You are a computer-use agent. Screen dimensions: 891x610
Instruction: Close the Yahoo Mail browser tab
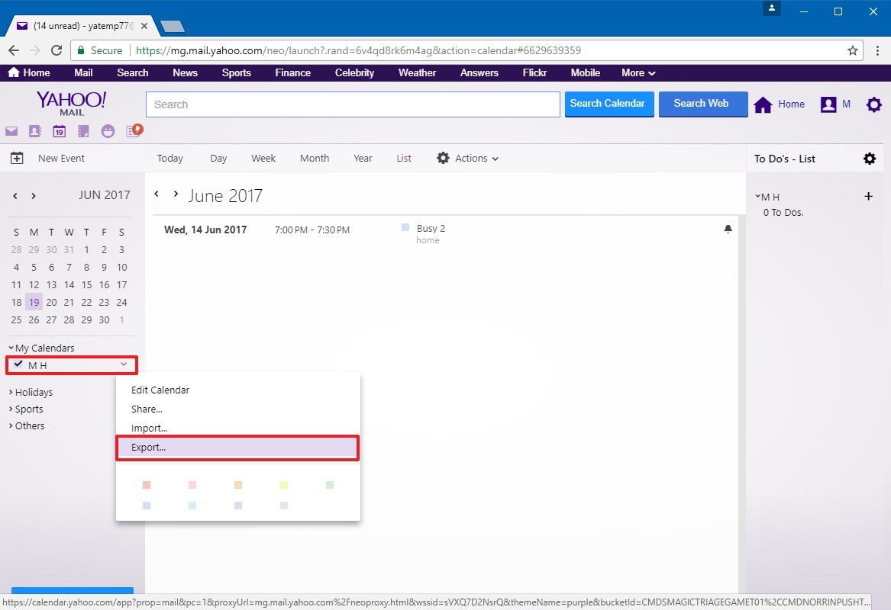(144, 26)
